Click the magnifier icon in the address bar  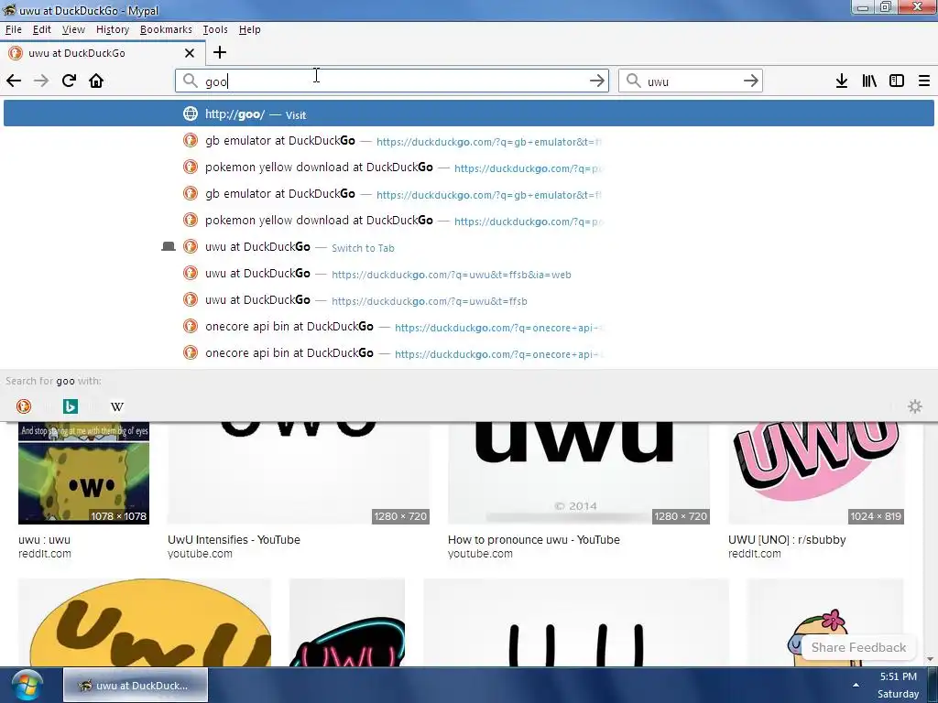191,81
